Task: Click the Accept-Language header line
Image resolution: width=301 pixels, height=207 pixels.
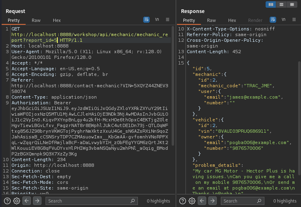Action: (56, 69)
